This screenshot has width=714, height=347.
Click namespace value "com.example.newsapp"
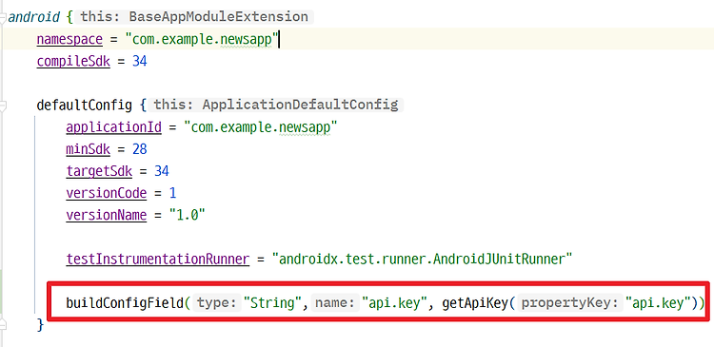[202, 40]
